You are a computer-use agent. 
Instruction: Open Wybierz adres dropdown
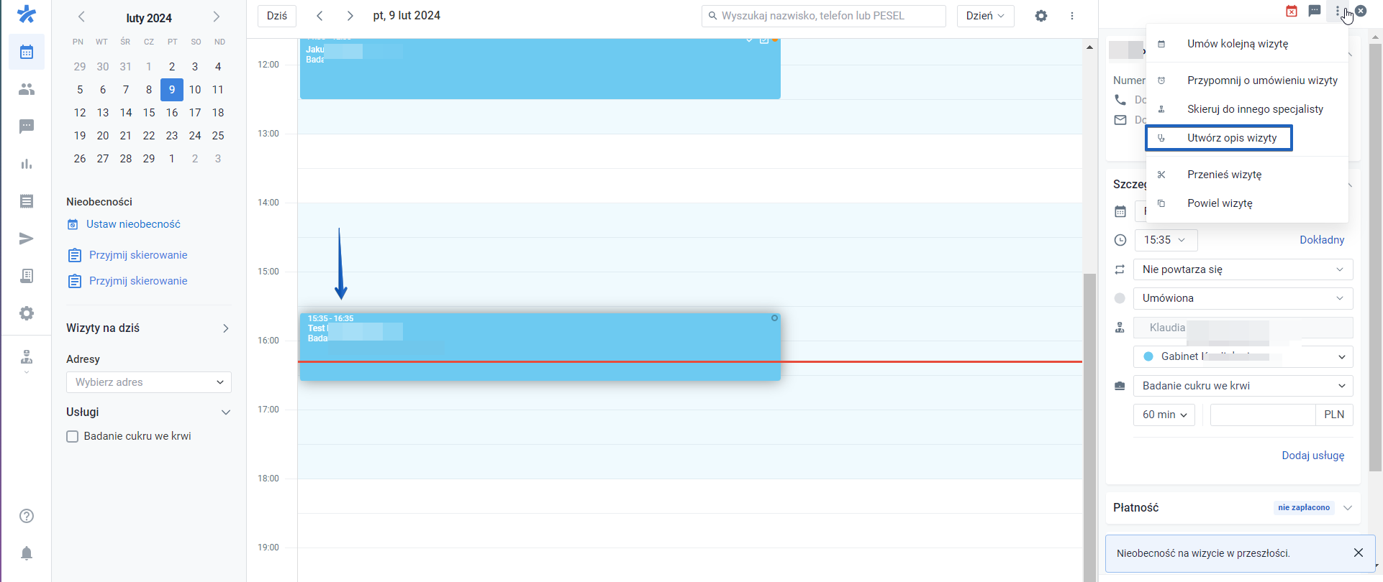[149, 382]
